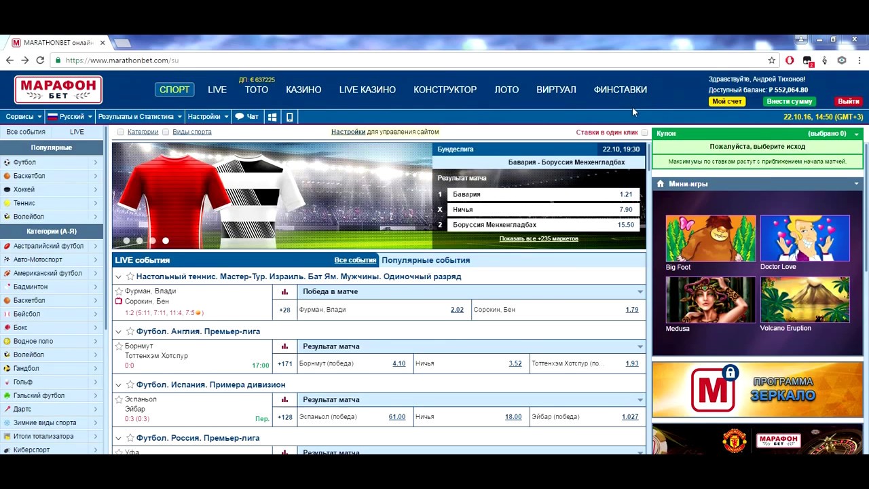Click the Marathonbet logo
This screenshot has height=489, width=869.
(58, 90)
